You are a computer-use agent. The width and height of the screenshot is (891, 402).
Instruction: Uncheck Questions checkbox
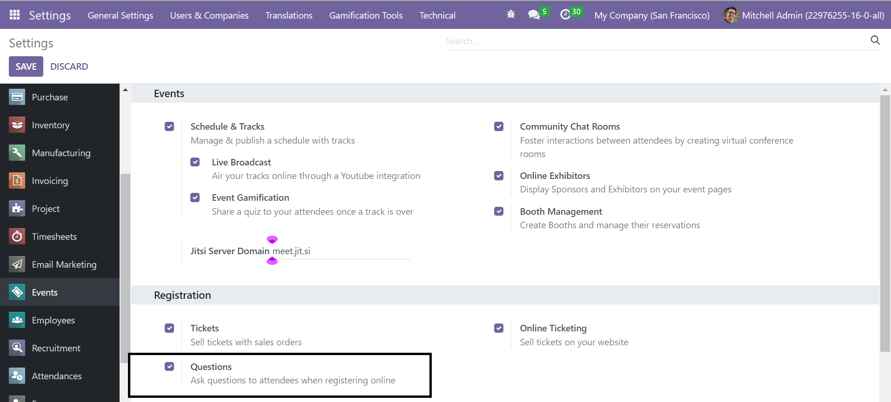169,367
